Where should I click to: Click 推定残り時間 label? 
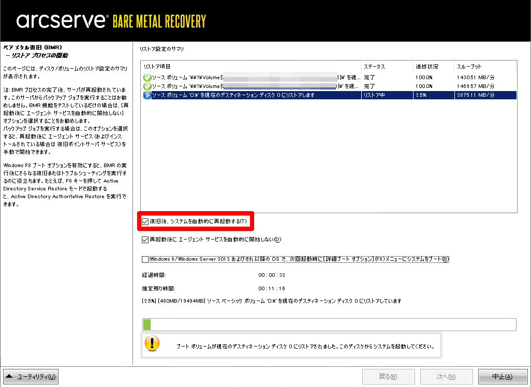click(158, 289)
